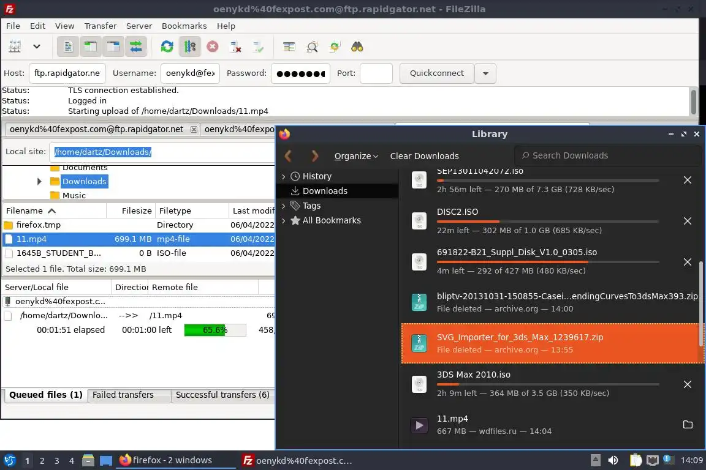Open the directory listing filters dialog
This screenshot has width=706, height=470.
tap(289, 47)
